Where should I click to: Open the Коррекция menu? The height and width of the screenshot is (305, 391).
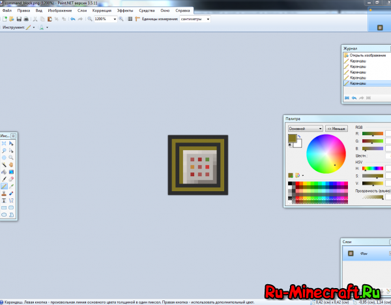(x=102, y=10)
